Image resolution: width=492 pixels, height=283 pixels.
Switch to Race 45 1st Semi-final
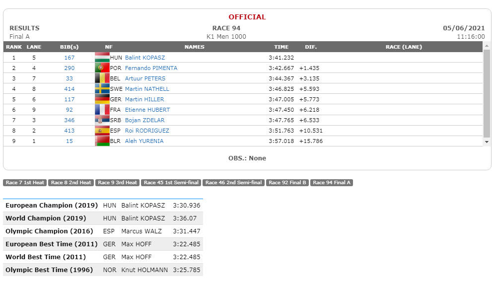[x=171, y=183]
